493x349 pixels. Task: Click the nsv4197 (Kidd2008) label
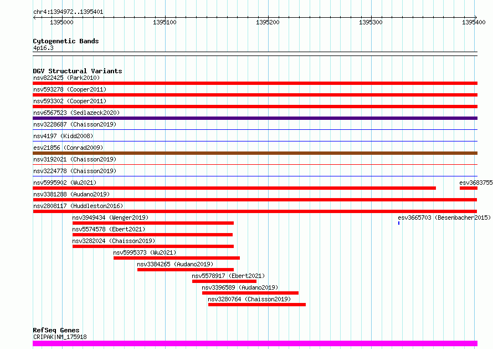(x=63, y=136)
